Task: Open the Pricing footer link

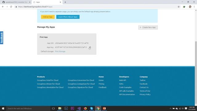Action: pos(101,84)
